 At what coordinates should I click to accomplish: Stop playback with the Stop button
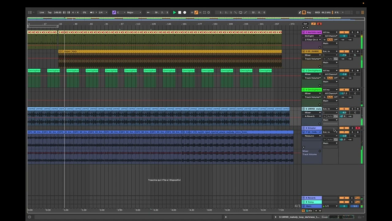coord(180,12)
